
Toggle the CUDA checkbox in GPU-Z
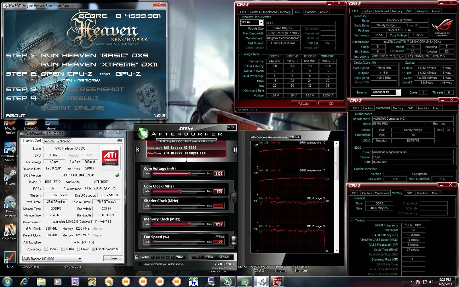tap(63, 249)
